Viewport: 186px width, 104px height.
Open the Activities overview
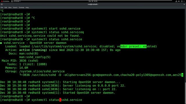5,1
